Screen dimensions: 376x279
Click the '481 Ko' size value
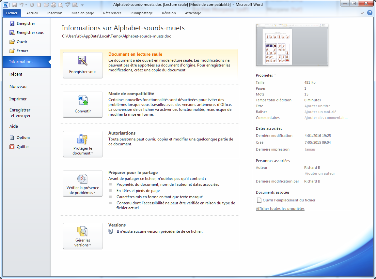[x=310, y=82]
